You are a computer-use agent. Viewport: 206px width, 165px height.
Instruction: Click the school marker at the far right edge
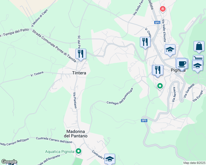coord(197,66)
